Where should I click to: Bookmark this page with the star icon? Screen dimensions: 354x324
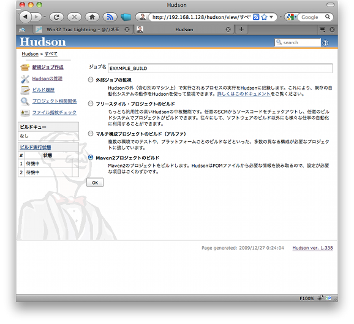point(264,17)
